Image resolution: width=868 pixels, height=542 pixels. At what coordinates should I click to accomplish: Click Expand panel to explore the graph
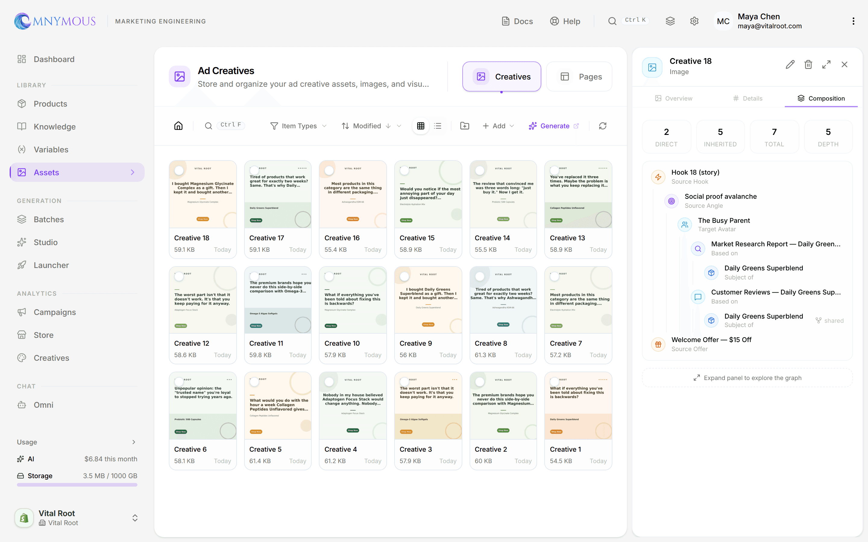[x=747, y=378]
